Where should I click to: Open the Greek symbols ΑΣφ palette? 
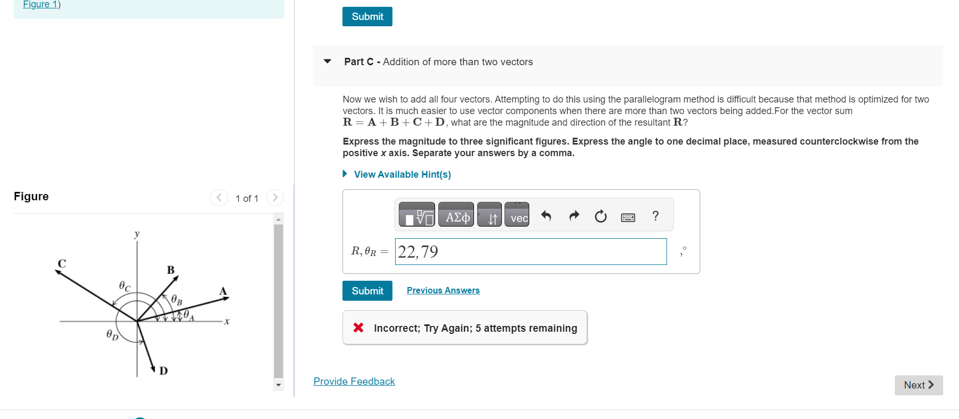point(456,214)
